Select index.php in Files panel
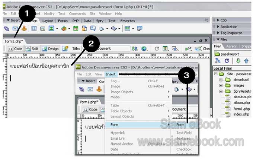This screenshot has width=253, height=159. coord(241,114)
